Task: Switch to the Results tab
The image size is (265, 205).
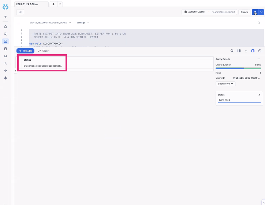Action: [x=25, y=51]
